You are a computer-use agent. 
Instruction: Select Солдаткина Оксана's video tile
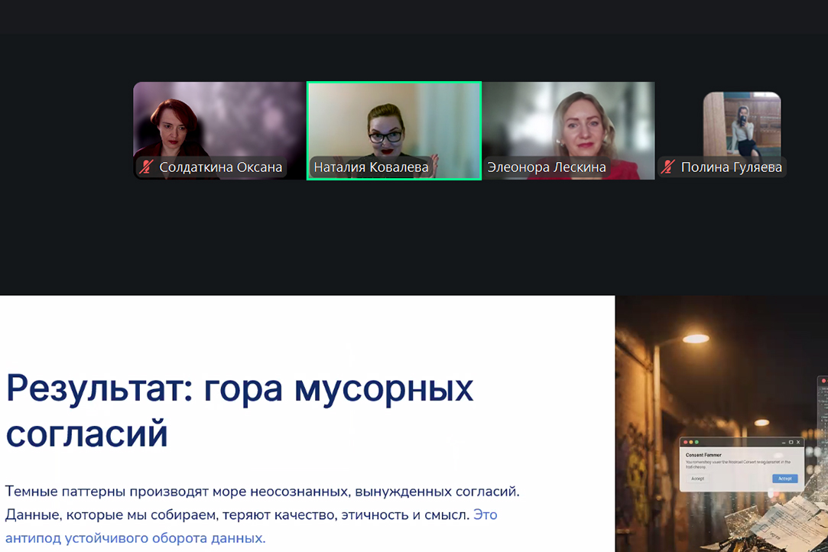[219, 122]
